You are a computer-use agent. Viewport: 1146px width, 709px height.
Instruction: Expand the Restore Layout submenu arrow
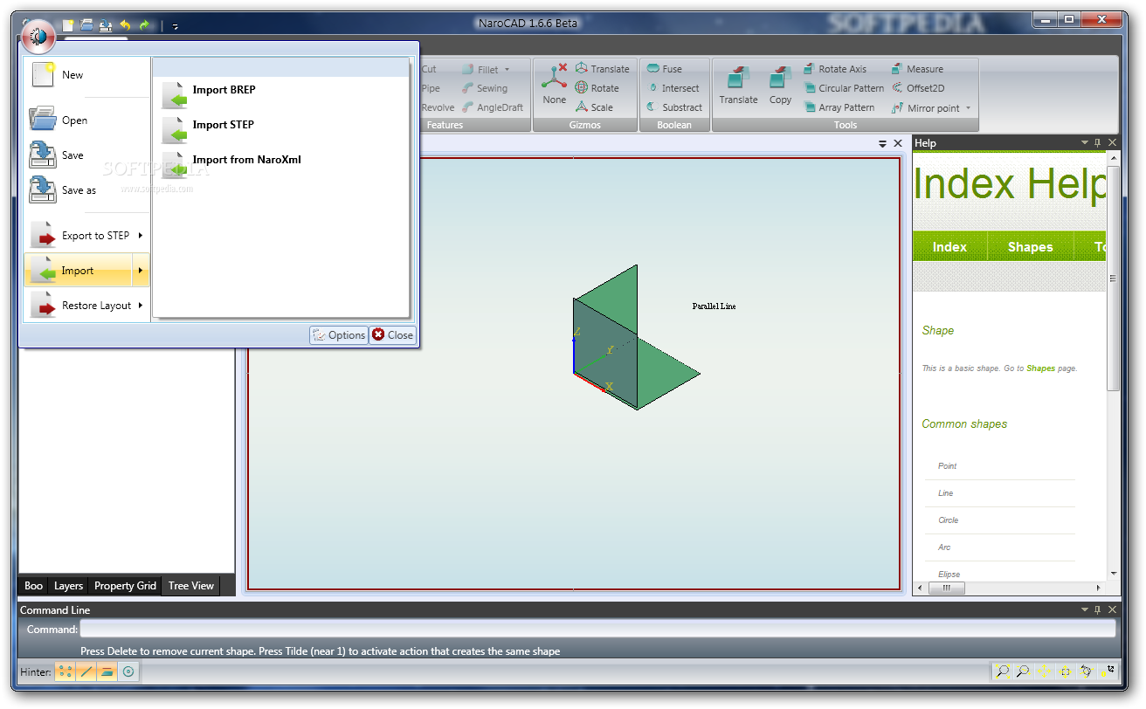pyautogui.click(x=141, y=306)
